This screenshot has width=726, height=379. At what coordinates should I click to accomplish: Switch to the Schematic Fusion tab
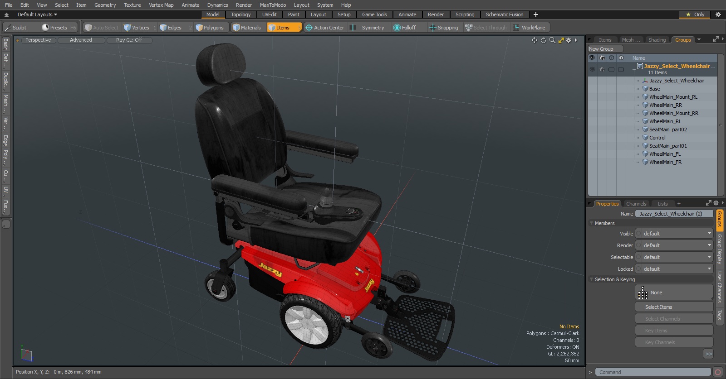505,14
